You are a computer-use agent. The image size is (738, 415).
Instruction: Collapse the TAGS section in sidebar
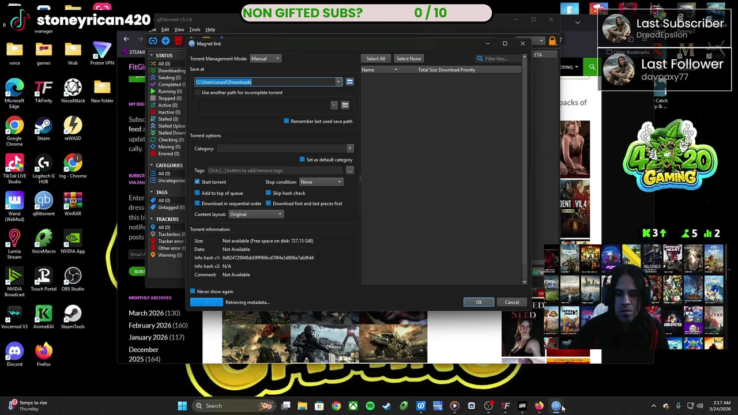pyautogui.click(x=152, y=193)
